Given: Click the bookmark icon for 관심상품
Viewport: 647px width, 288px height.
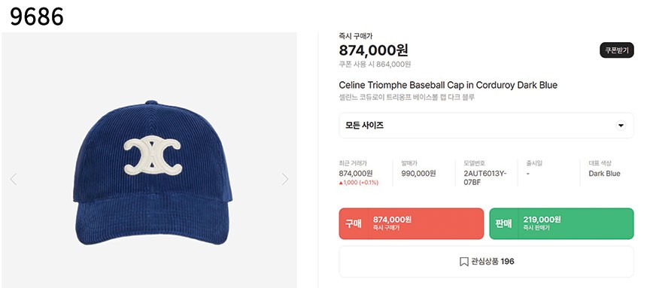Looking at the screenshot, I should [463, 262].
